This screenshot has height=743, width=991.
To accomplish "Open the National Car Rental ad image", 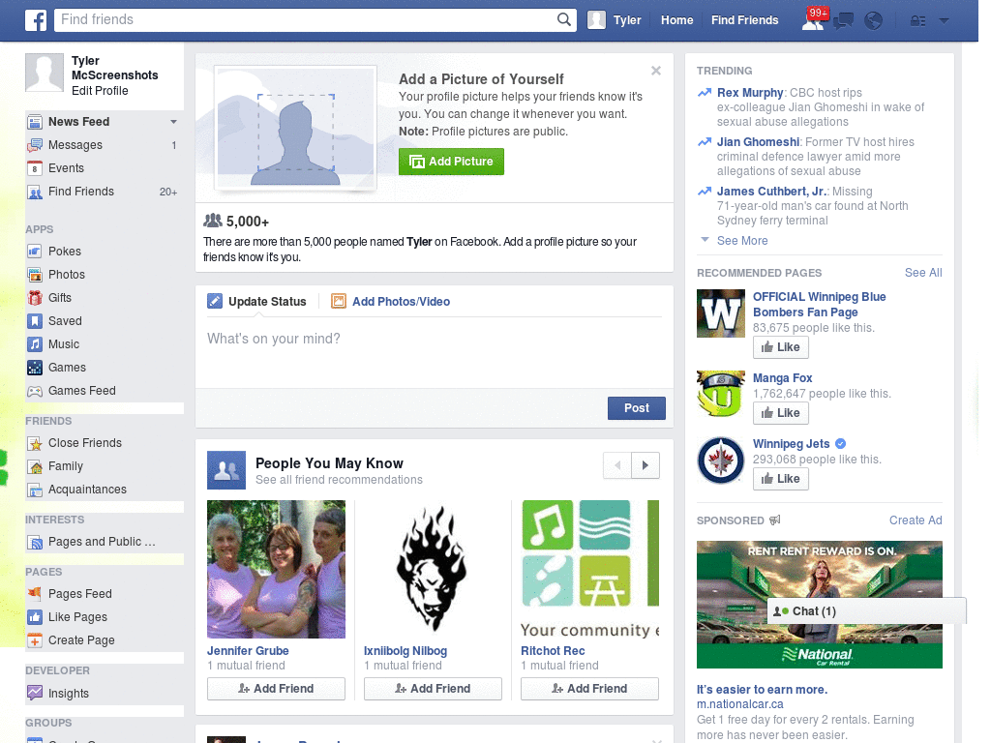I will [x=819, y=605].
